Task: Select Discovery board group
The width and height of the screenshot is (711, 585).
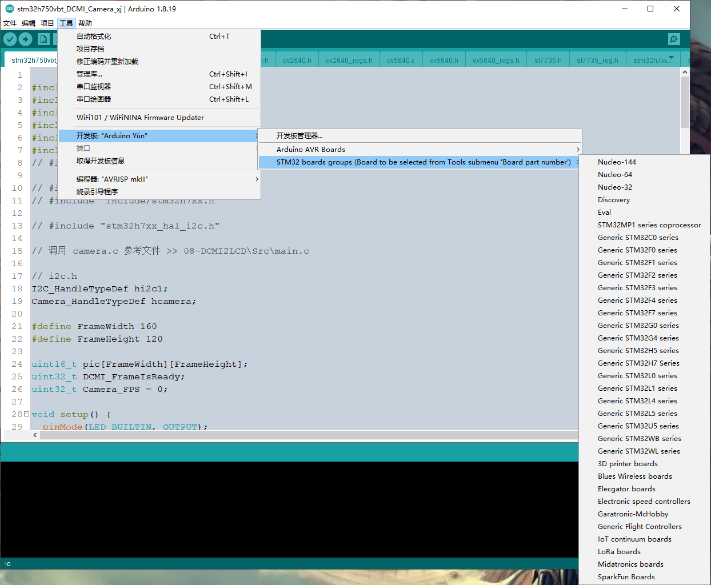Action: point(613,199)
